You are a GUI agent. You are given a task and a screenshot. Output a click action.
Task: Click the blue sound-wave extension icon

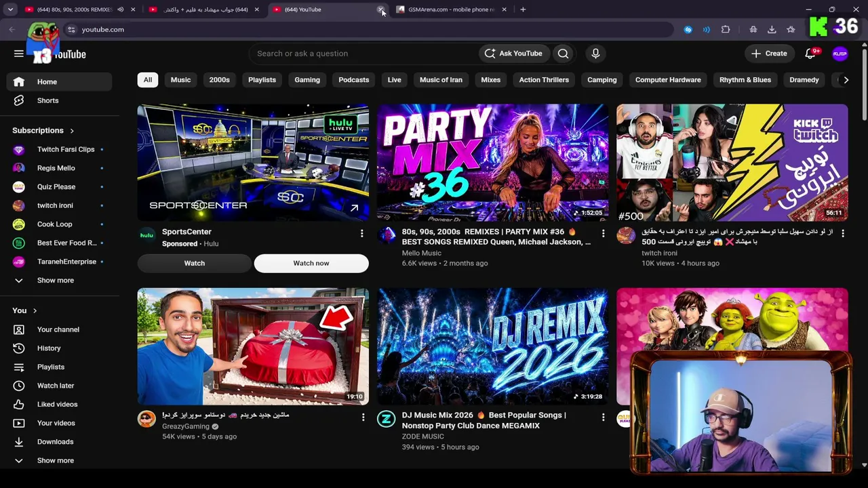707,30
